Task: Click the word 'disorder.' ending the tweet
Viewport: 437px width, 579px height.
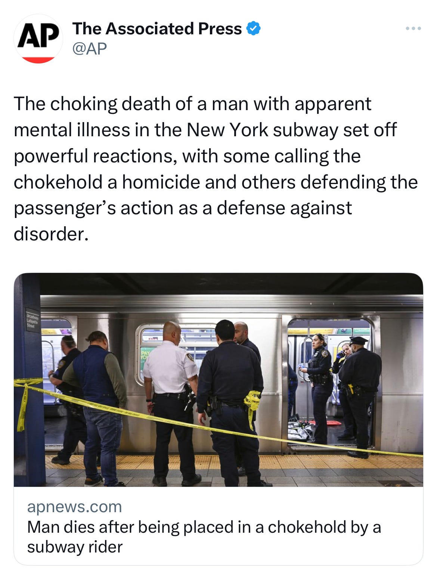Action: (51, 234)
